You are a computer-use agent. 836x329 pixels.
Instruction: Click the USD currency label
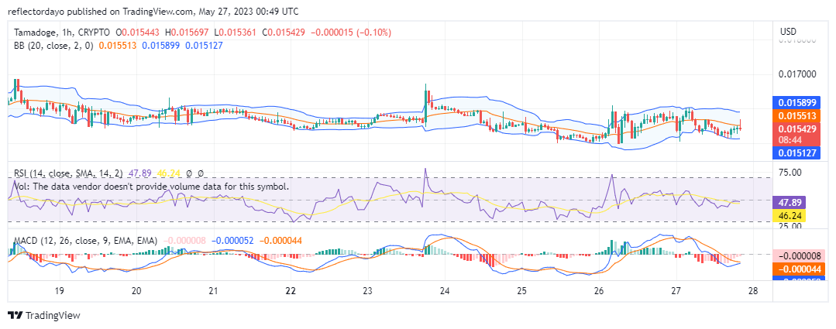788,32
